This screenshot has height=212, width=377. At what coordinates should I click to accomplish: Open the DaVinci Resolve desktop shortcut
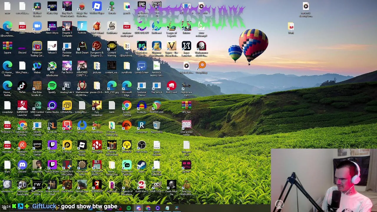(37, 9)
